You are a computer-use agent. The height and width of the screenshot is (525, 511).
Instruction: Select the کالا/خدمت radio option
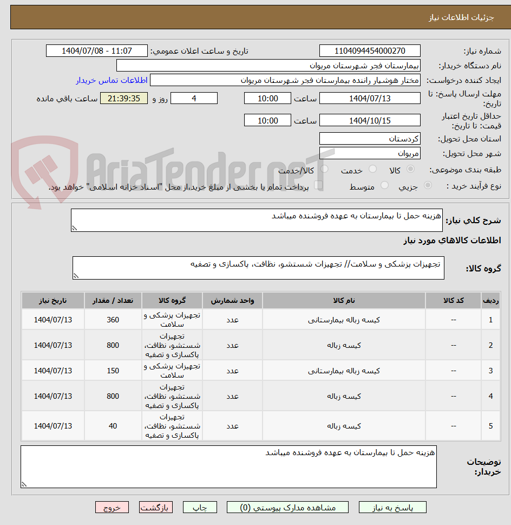tap(325, 167)
